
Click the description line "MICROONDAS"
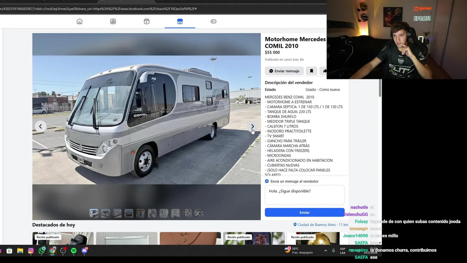[278, 156]
